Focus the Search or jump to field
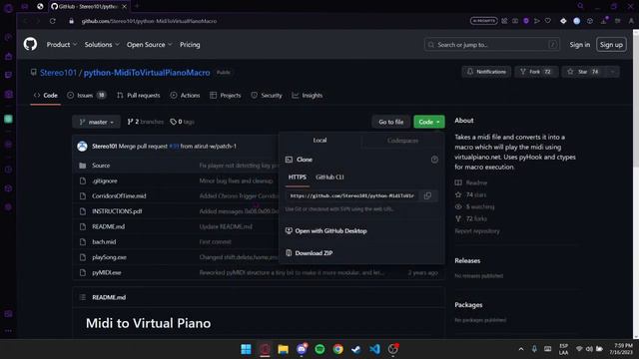Image resolution: width=639 pixels, height=359 pixels. (x=492, y=44)
